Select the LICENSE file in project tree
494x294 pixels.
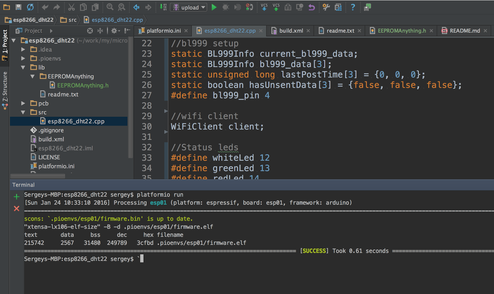[49, 157]
